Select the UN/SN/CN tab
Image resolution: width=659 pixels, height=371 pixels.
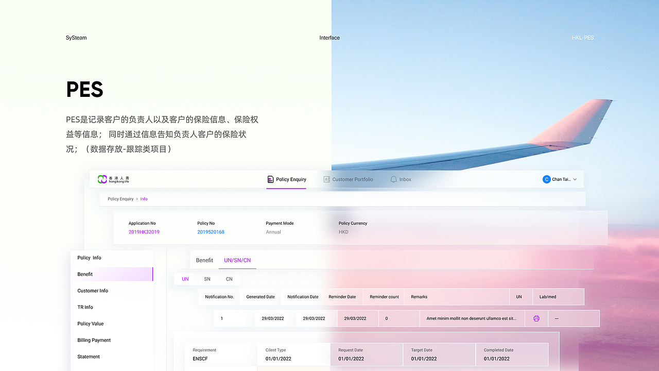(x=237, y=260)
